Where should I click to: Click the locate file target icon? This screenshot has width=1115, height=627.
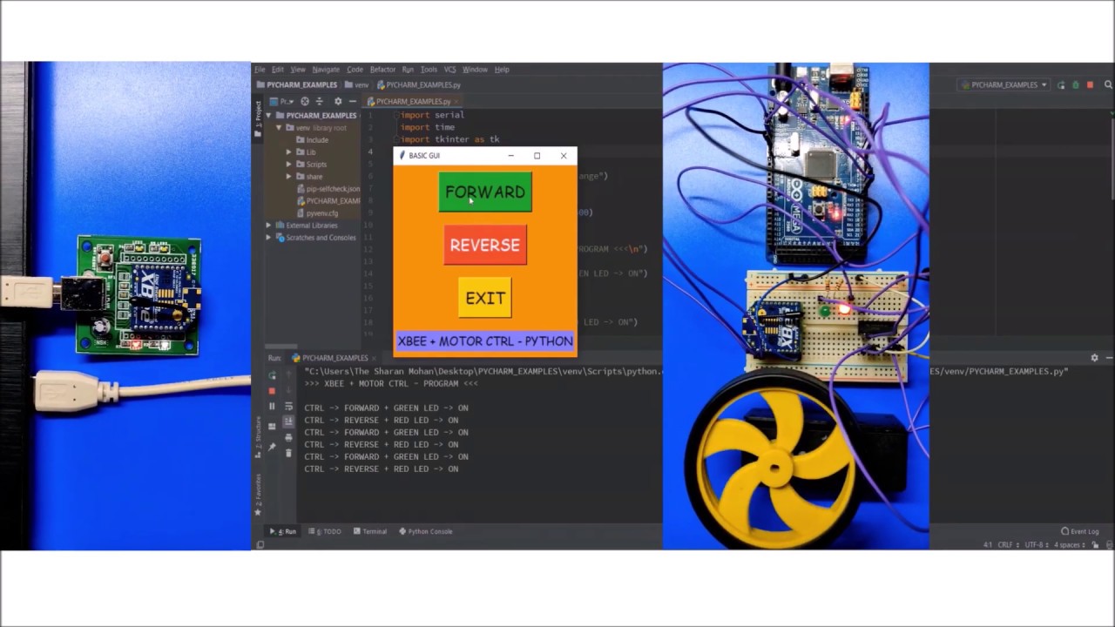(x=305, y=101)
